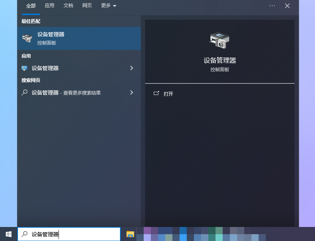Click the Device Manager icon in best match

pos(28,38)
